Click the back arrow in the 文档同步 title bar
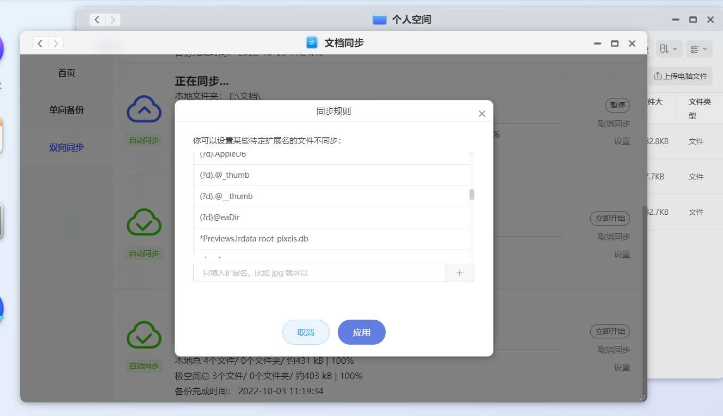 (x=40, y=43)
